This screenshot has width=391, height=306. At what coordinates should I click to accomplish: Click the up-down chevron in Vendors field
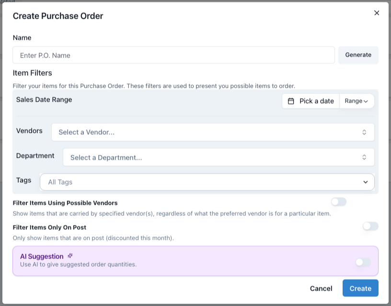[x=364, y=132]
